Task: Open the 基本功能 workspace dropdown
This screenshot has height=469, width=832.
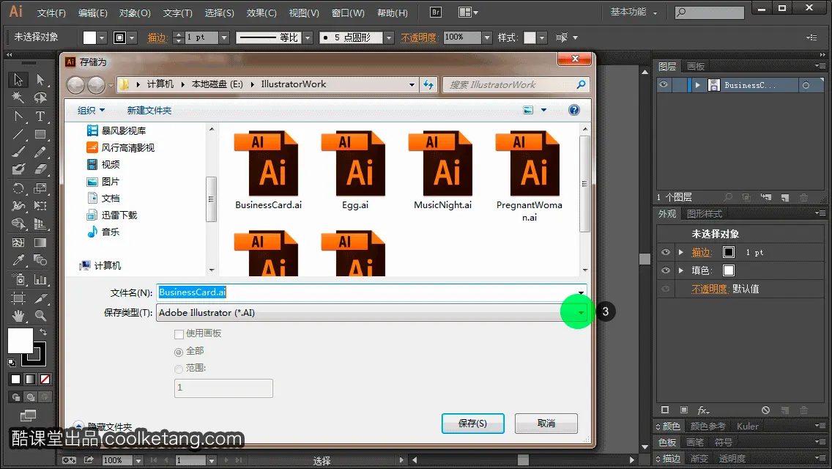Action: 634,12
